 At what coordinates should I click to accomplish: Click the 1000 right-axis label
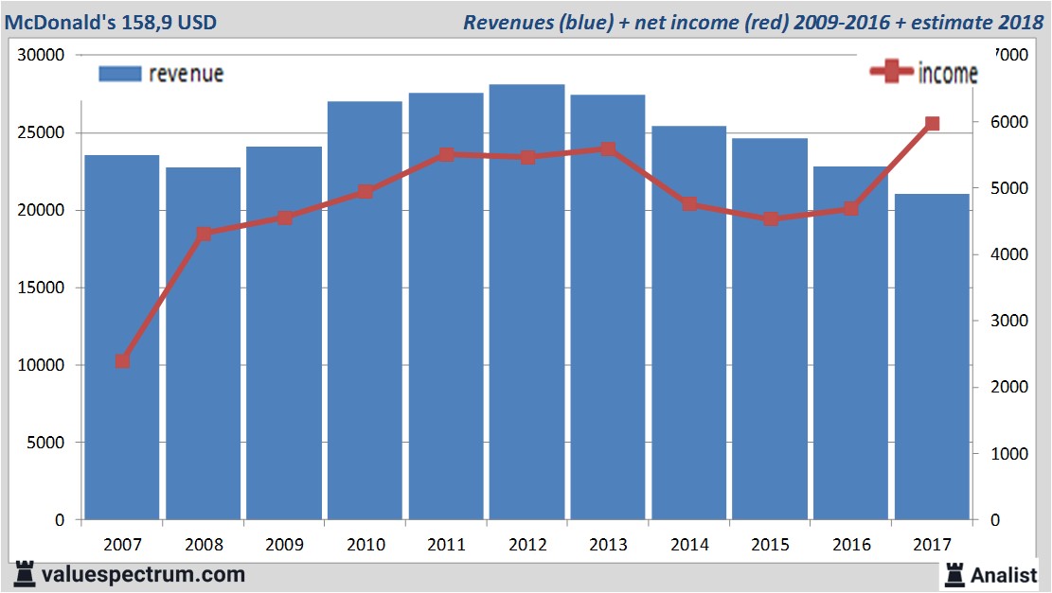point(1009,454)
